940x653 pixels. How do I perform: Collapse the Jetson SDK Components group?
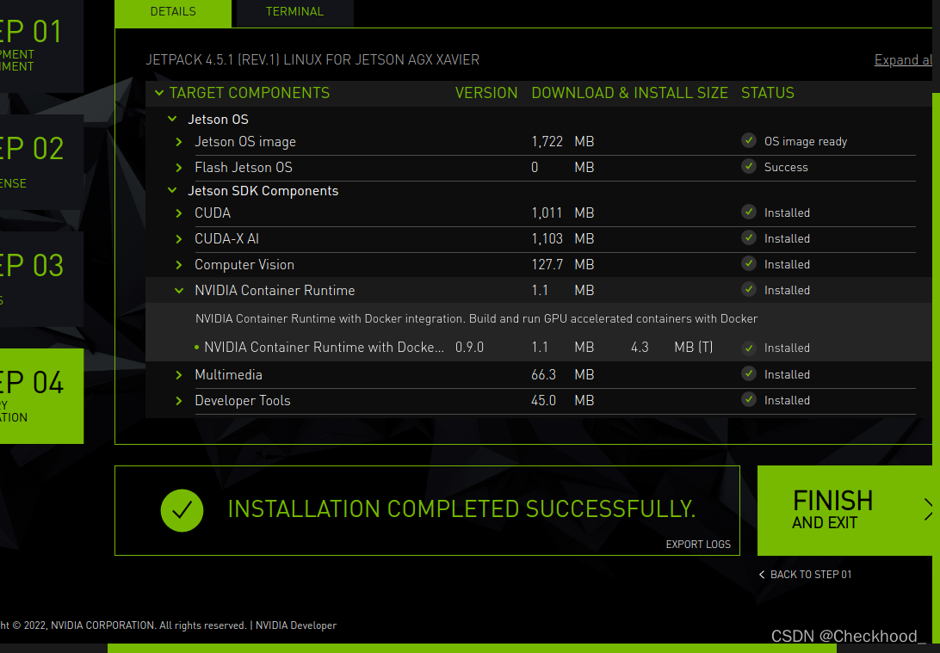tap(173, 190)
